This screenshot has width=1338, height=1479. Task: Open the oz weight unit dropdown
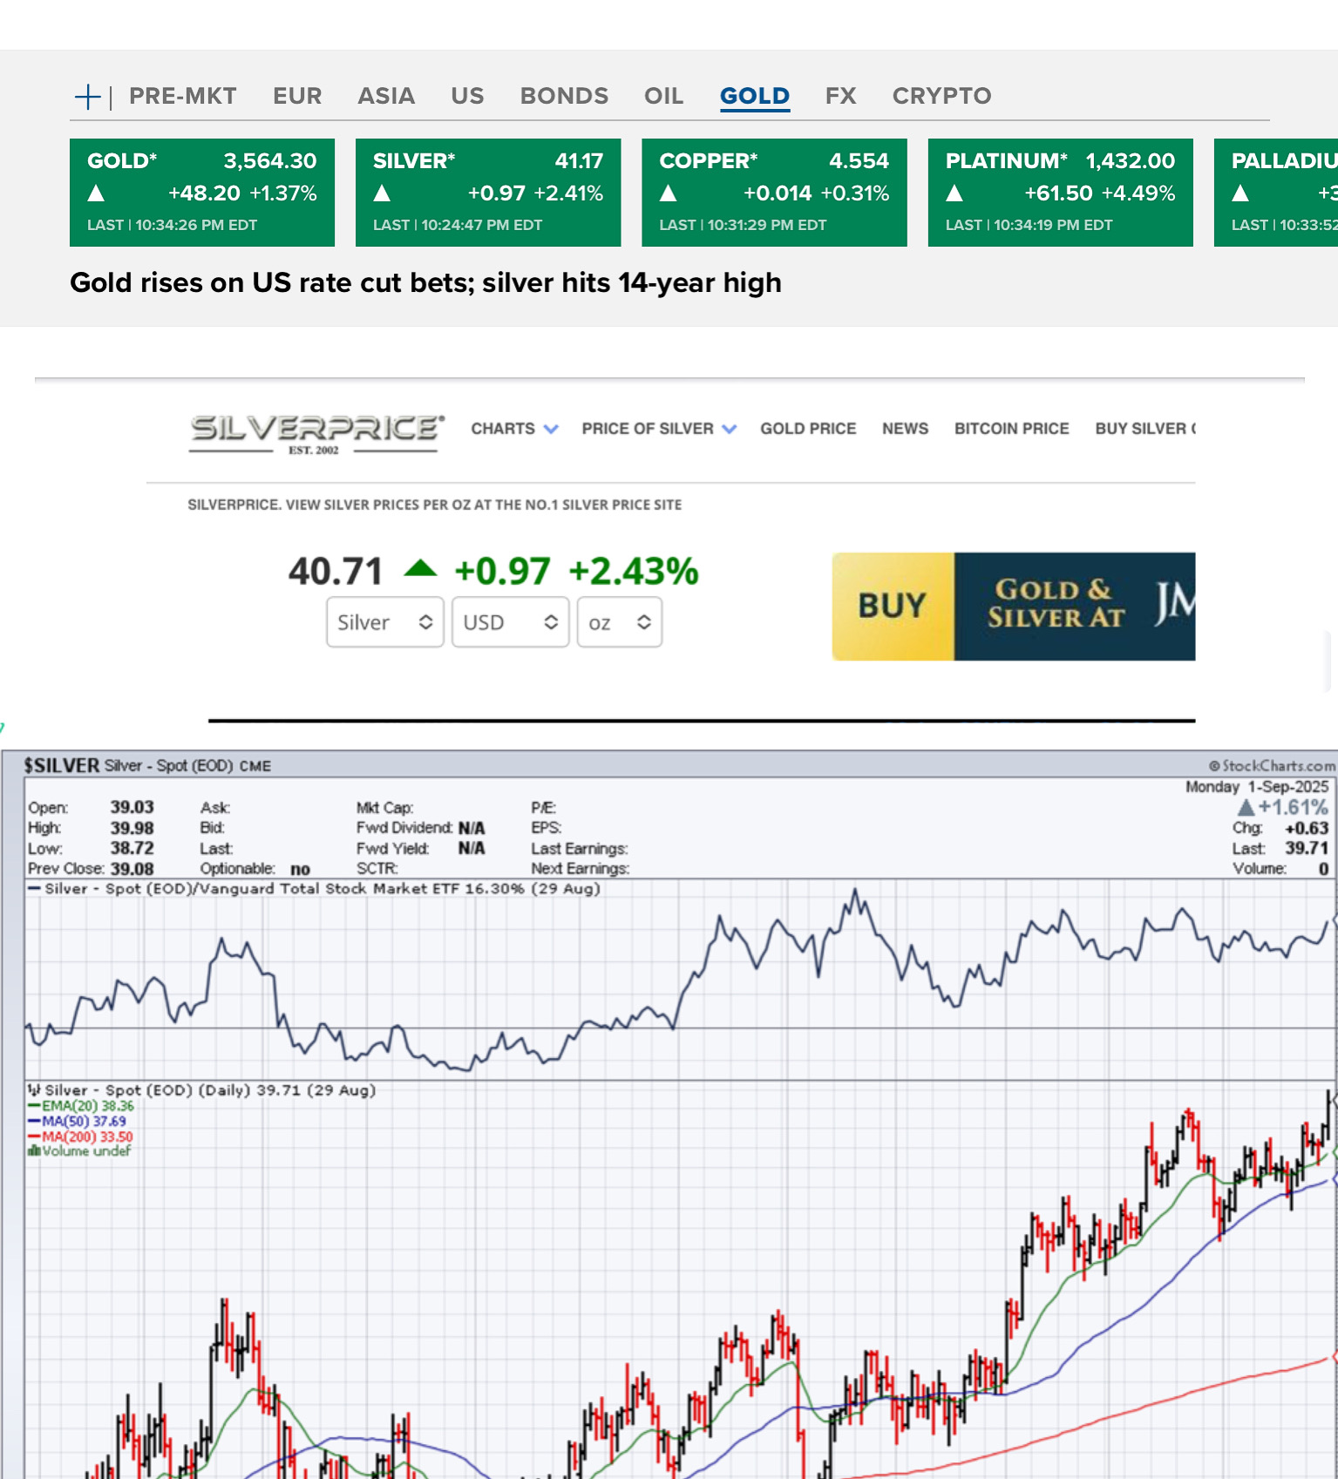click(619, 622)
